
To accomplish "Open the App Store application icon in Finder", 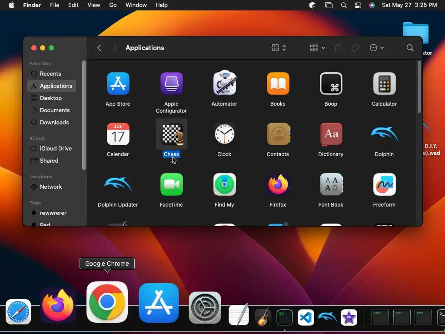I will [118, 83].
